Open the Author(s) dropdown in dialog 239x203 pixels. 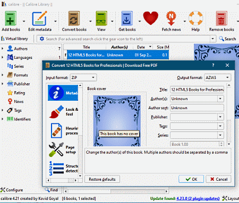click(220, 99)
